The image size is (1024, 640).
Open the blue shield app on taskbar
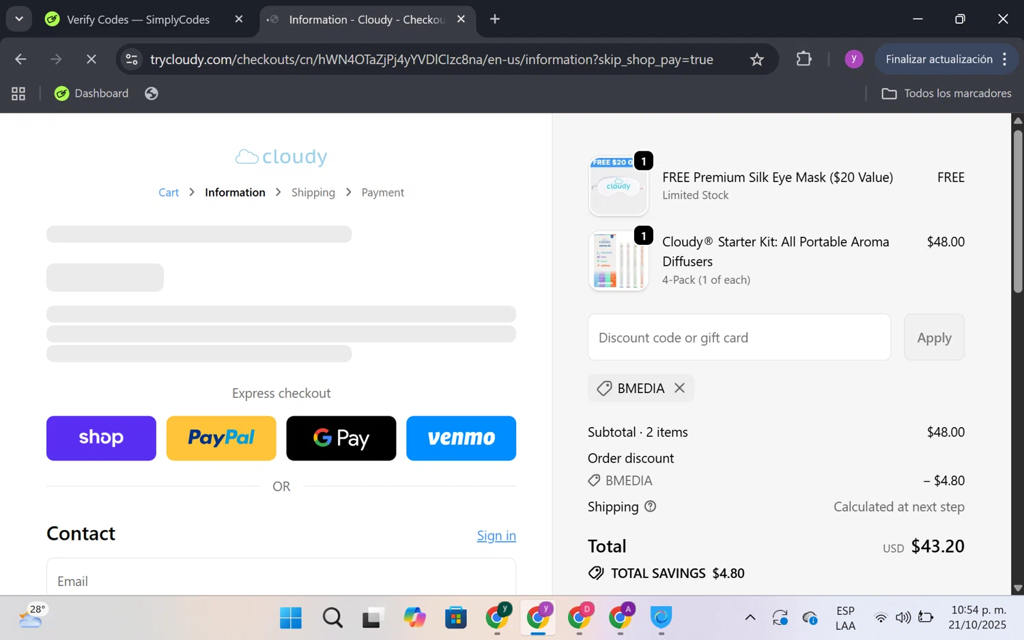pyautogui.click(x=662, y=617)
